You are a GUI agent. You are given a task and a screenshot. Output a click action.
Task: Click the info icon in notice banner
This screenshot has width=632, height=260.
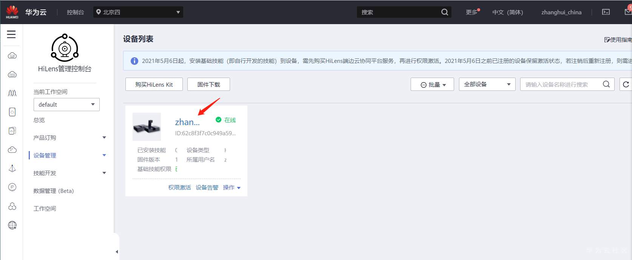(x=134, y=61)
